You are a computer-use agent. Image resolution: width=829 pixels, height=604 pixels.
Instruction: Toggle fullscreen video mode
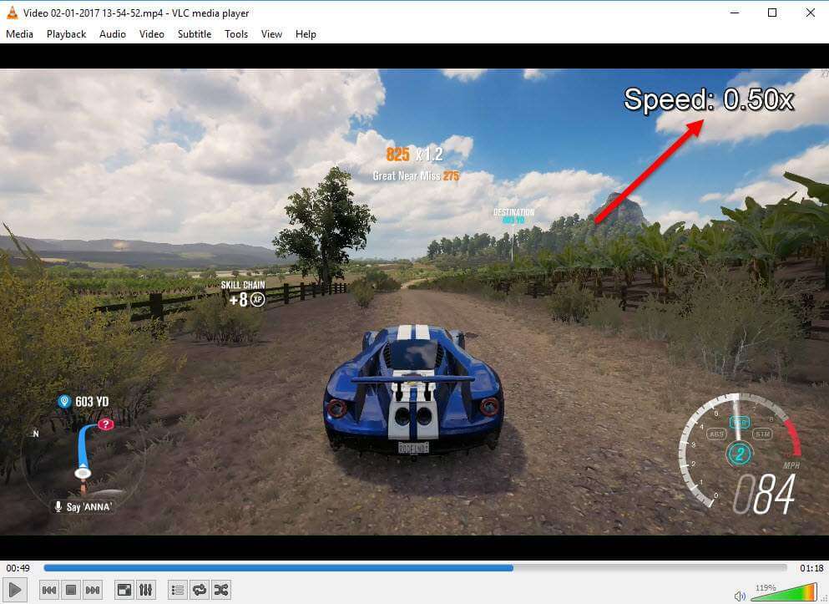point(124,590)
